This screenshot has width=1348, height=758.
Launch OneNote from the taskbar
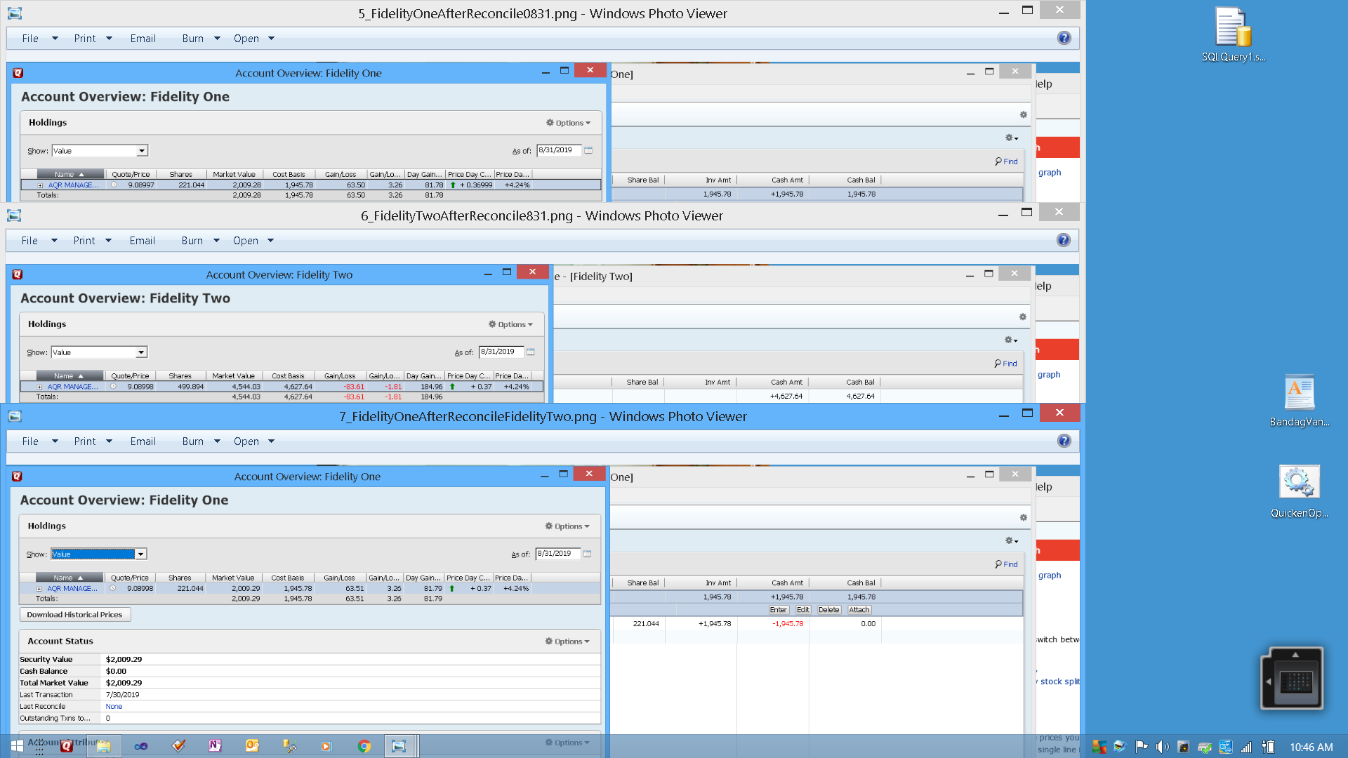215,746
